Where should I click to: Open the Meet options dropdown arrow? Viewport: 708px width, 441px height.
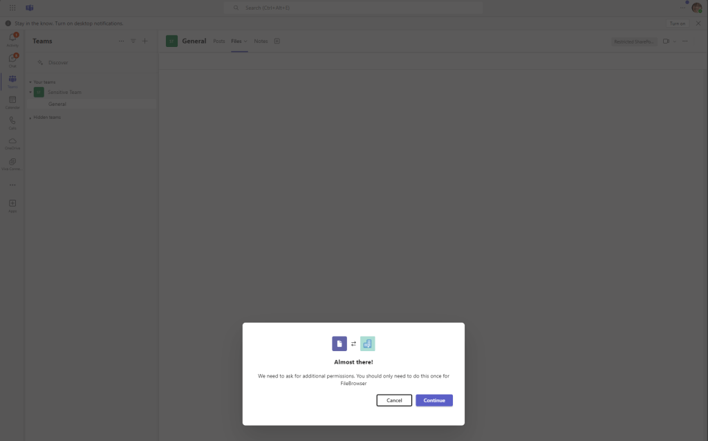point(675,41)
